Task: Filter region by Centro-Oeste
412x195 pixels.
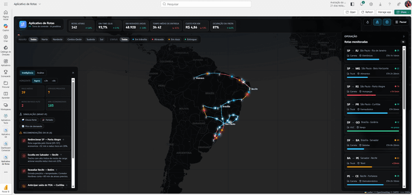Action: click(x=74, y=39)
